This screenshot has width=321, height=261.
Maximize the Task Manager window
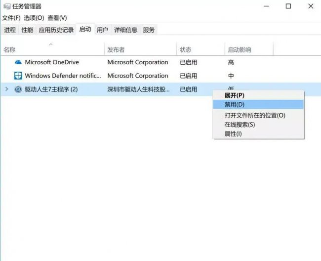click(x=288, y=6)
